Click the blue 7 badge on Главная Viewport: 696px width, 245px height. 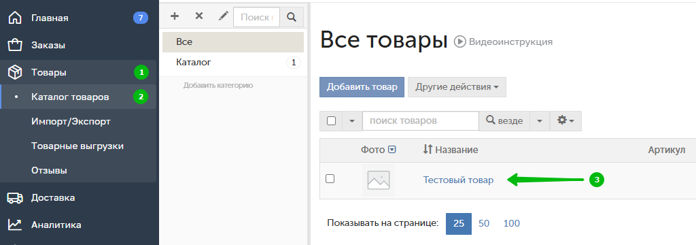pyautogui.click(x=141, y=18)
